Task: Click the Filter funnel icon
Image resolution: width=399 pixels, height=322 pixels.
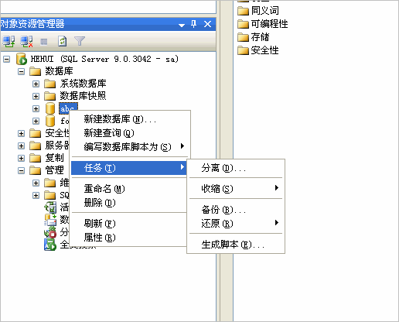Action: (80, 41)
